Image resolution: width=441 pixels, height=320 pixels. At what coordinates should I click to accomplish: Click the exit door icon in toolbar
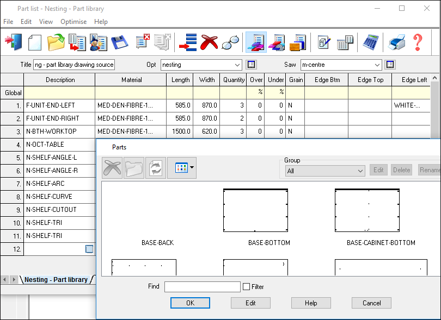point(13,42)
